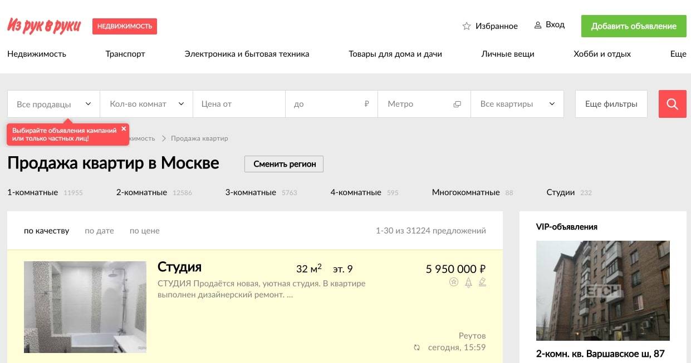Open the Все квартиры dropdown

(x=517, y=104)
